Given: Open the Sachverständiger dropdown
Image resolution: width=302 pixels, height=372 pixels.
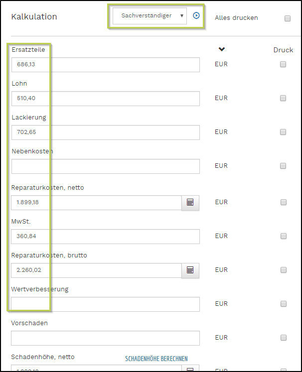Looking at the screenshot, I should (x=150, y=16).
